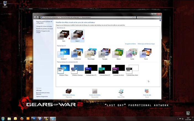This screenshot has height=121, width=194.
Task: Click the taskbar clock and date
Action: click(188, 119)
